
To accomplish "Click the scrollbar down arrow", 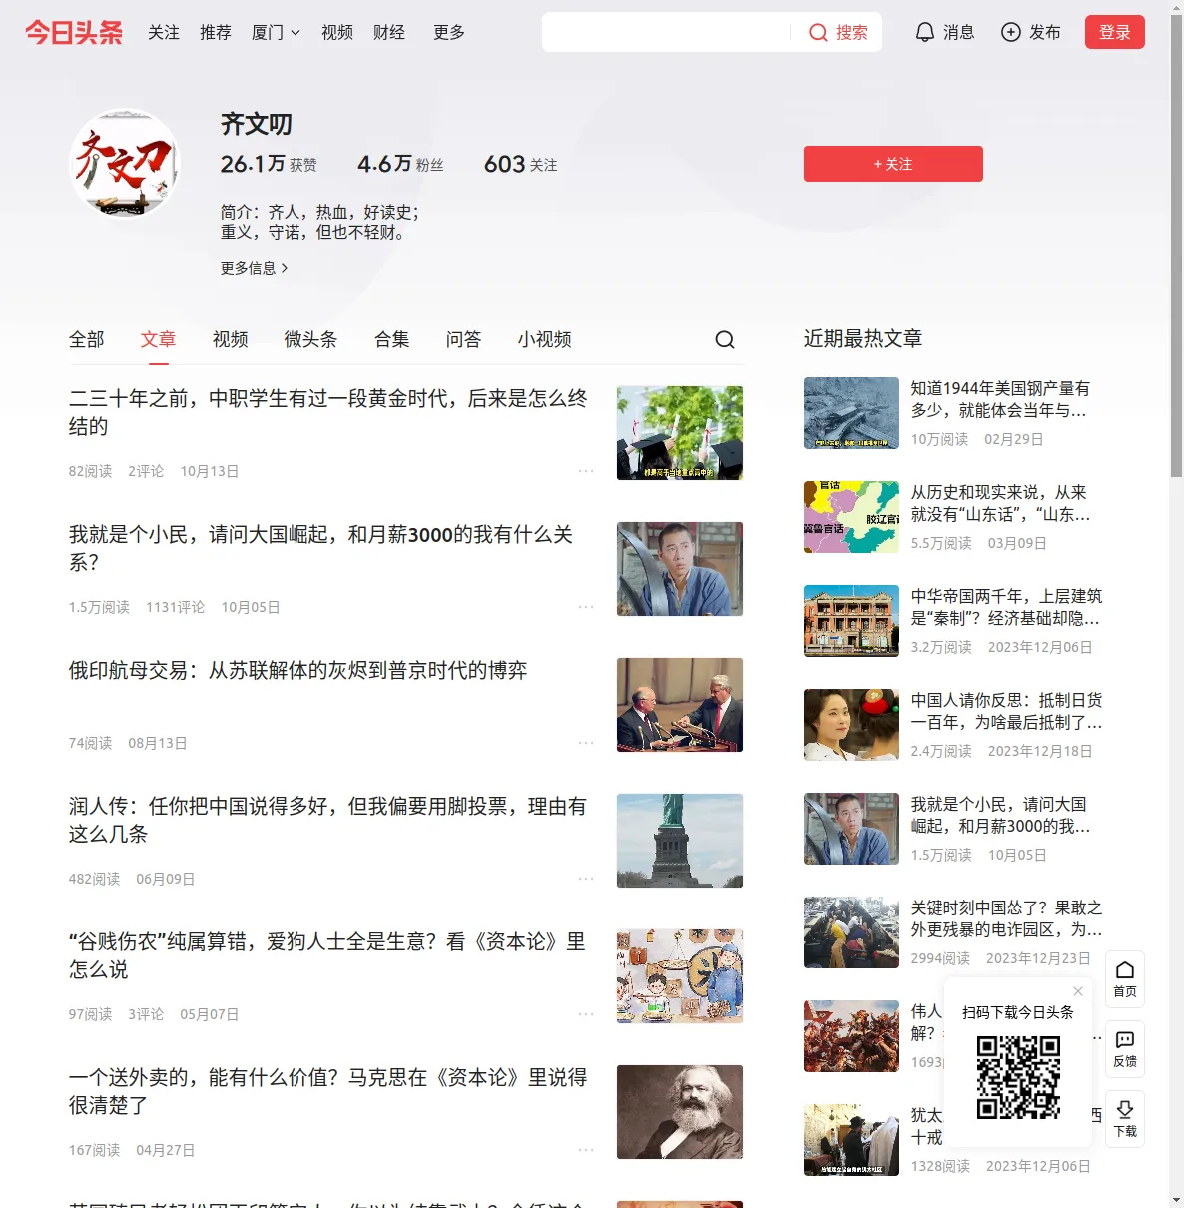I will click(x=1176, y=1200).
